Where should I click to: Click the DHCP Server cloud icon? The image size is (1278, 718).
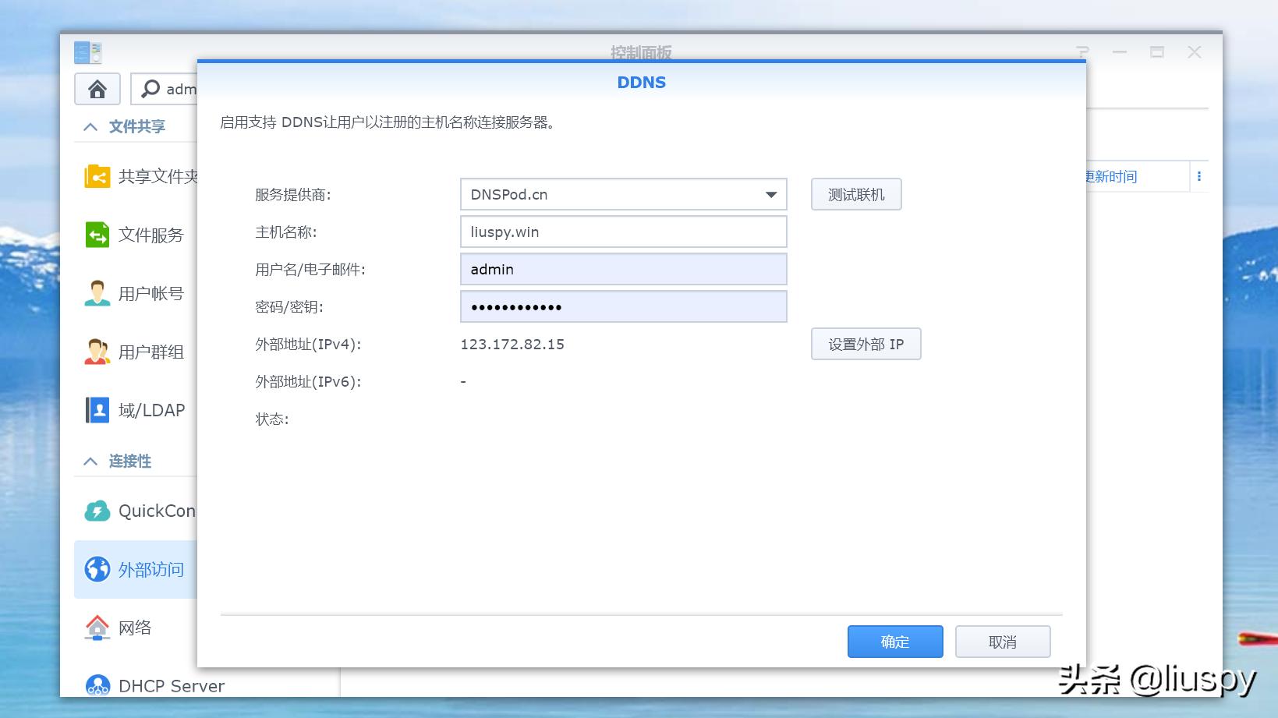[96, 685]
